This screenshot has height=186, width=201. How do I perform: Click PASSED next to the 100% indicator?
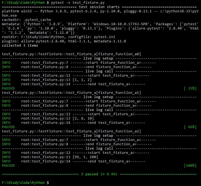point(8,166)
